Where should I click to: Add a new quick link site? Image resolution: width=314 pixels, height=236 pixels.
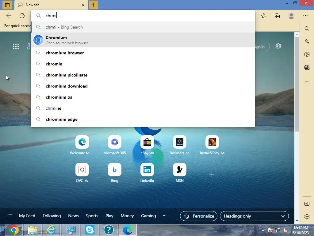point(212,174)
